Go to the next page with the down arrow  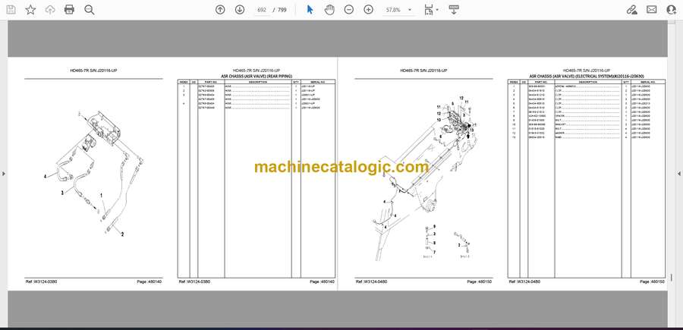(240, 10)
